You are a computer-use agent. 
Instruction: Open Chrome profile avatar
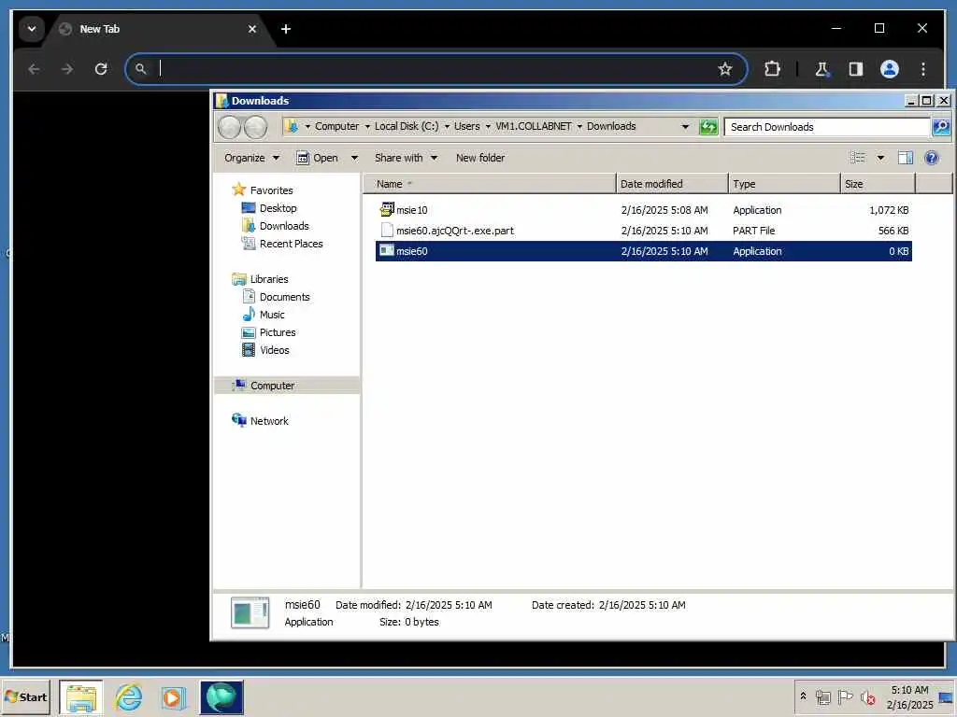890,69
